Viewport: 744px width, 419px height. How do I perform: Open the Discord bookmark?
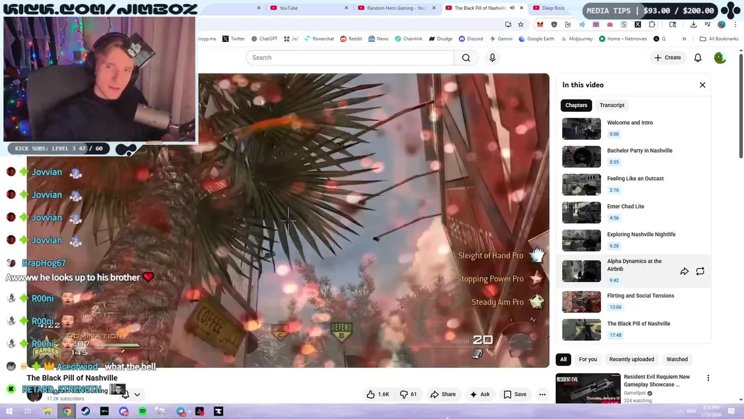[x=471, y=39]
